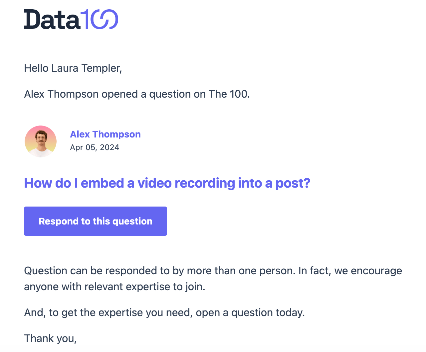Open the video recording question title link
The image size is (426, 352).
pos(167,183)
